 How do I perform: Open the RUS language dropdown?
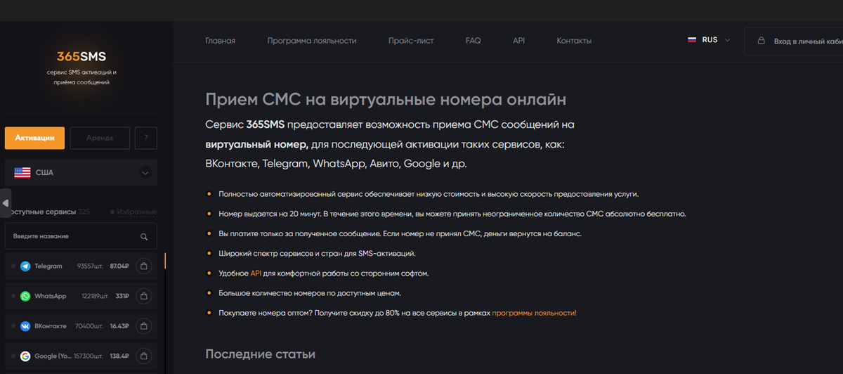(x=710, y=40)
